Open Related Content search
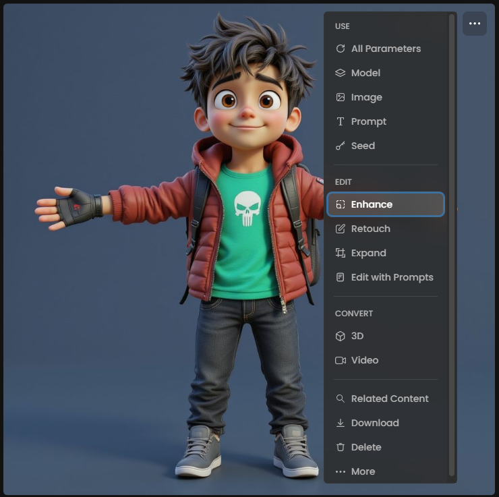Image resolution: width=499 pixels, height=497 pixels. click(389, 399)
